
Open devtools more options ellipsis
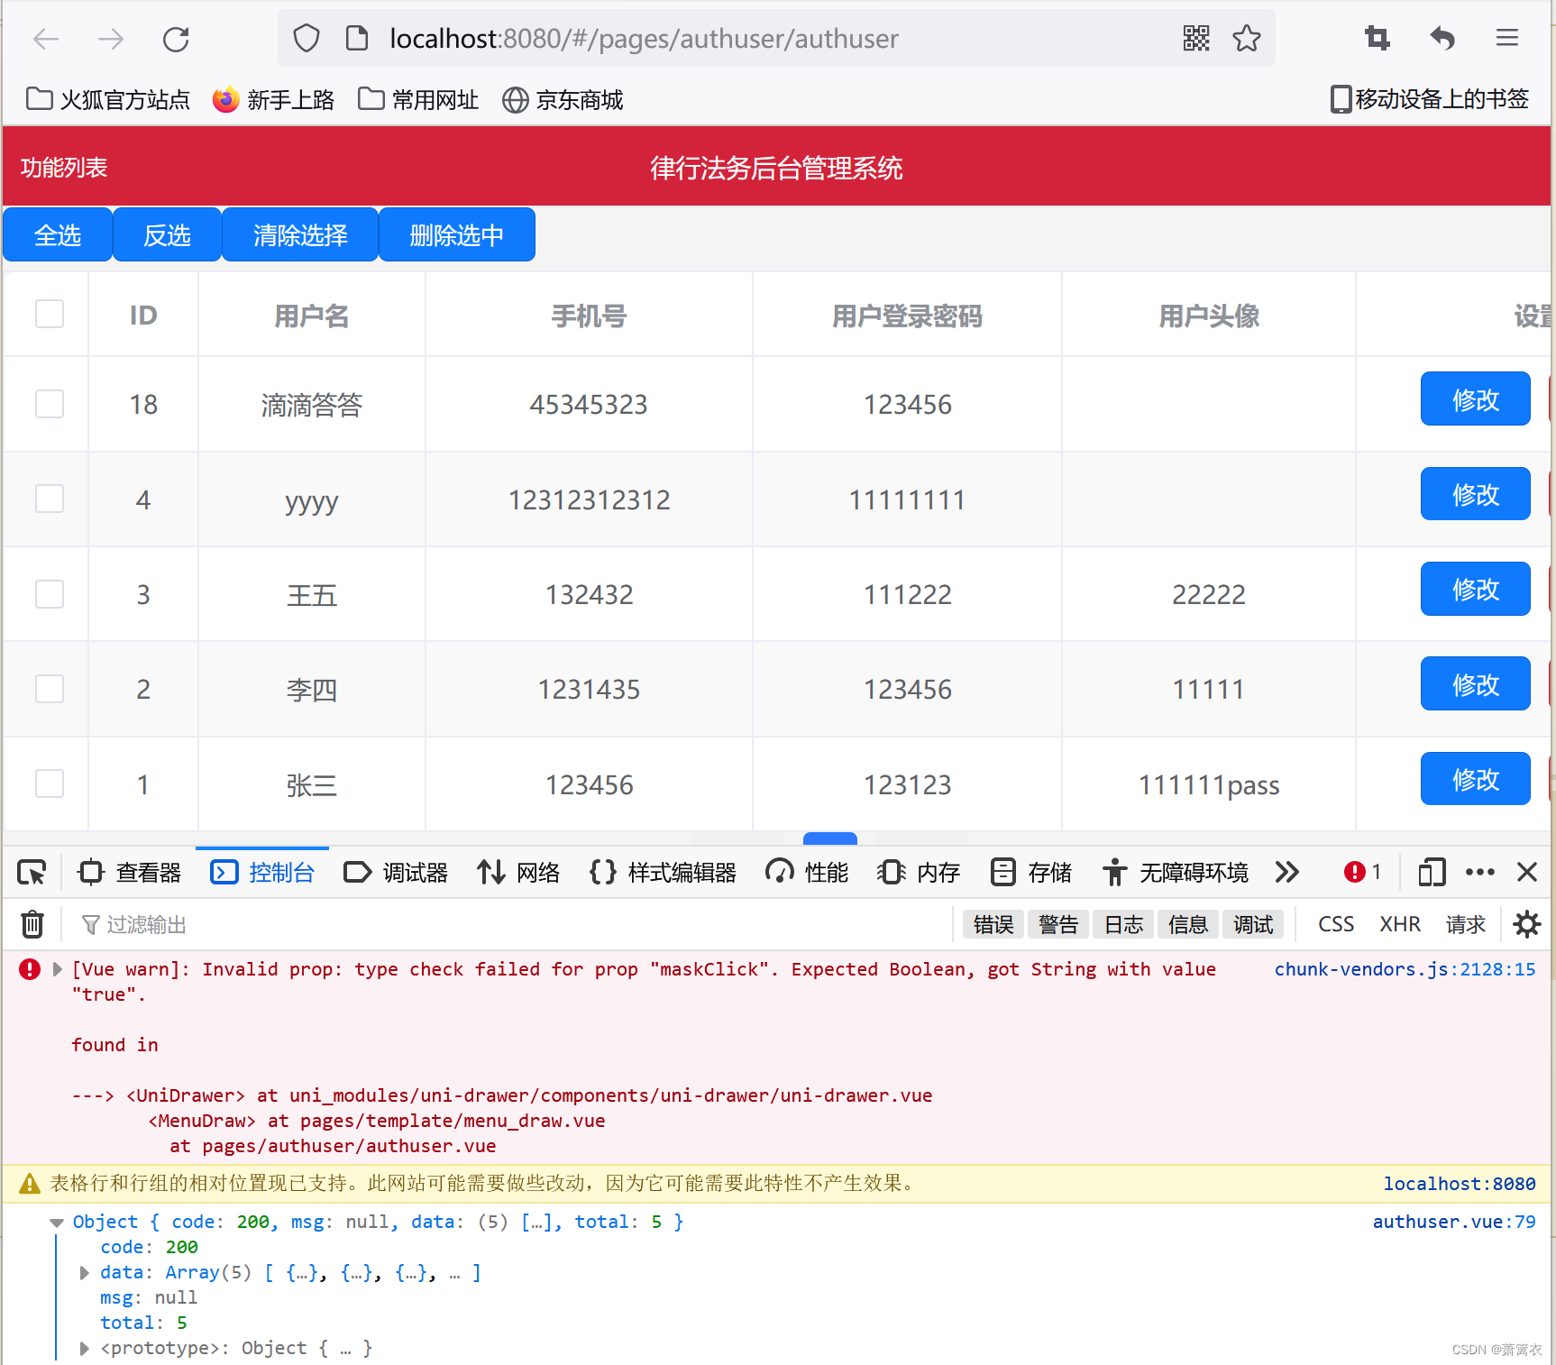click(1480, 872)
